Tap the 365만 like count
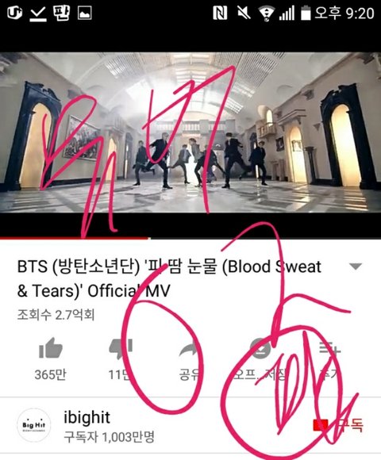 point(51,374)
